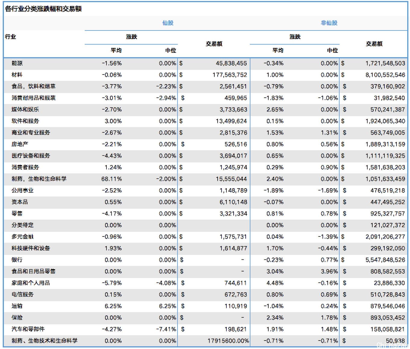Click the 177,563,752 trading amount cell
The width and height of the screenshot is (410, 349).
click(x=230, y=75)
